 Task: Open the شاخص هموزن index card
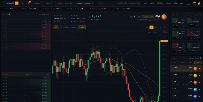click(179, 23)
